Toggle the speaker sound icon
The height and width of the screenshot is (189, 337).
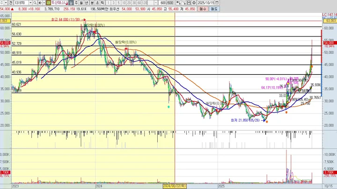pos(40,3)
